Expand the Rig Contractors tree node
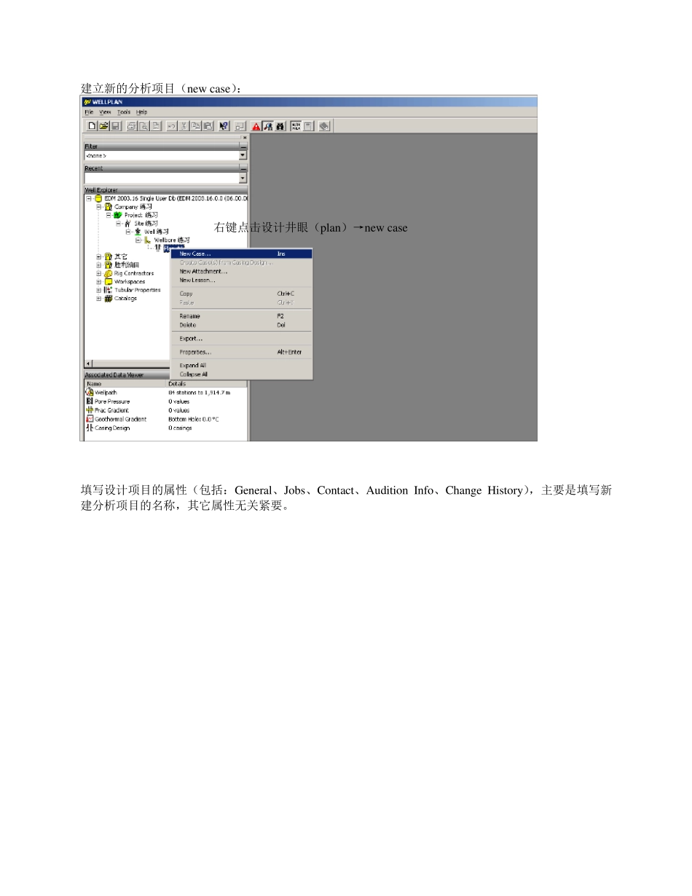Screen dimensions: 692x896 click(x=99, y=273)
